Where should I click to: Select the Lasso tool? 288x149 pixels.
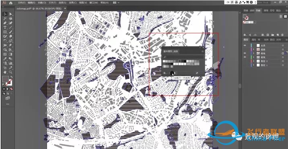point(10,18)
